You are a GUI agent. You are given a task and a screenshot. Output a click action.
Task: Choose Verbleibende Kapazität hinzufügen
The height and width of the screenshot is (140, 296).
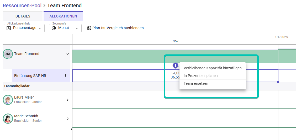tap(213, 68)
